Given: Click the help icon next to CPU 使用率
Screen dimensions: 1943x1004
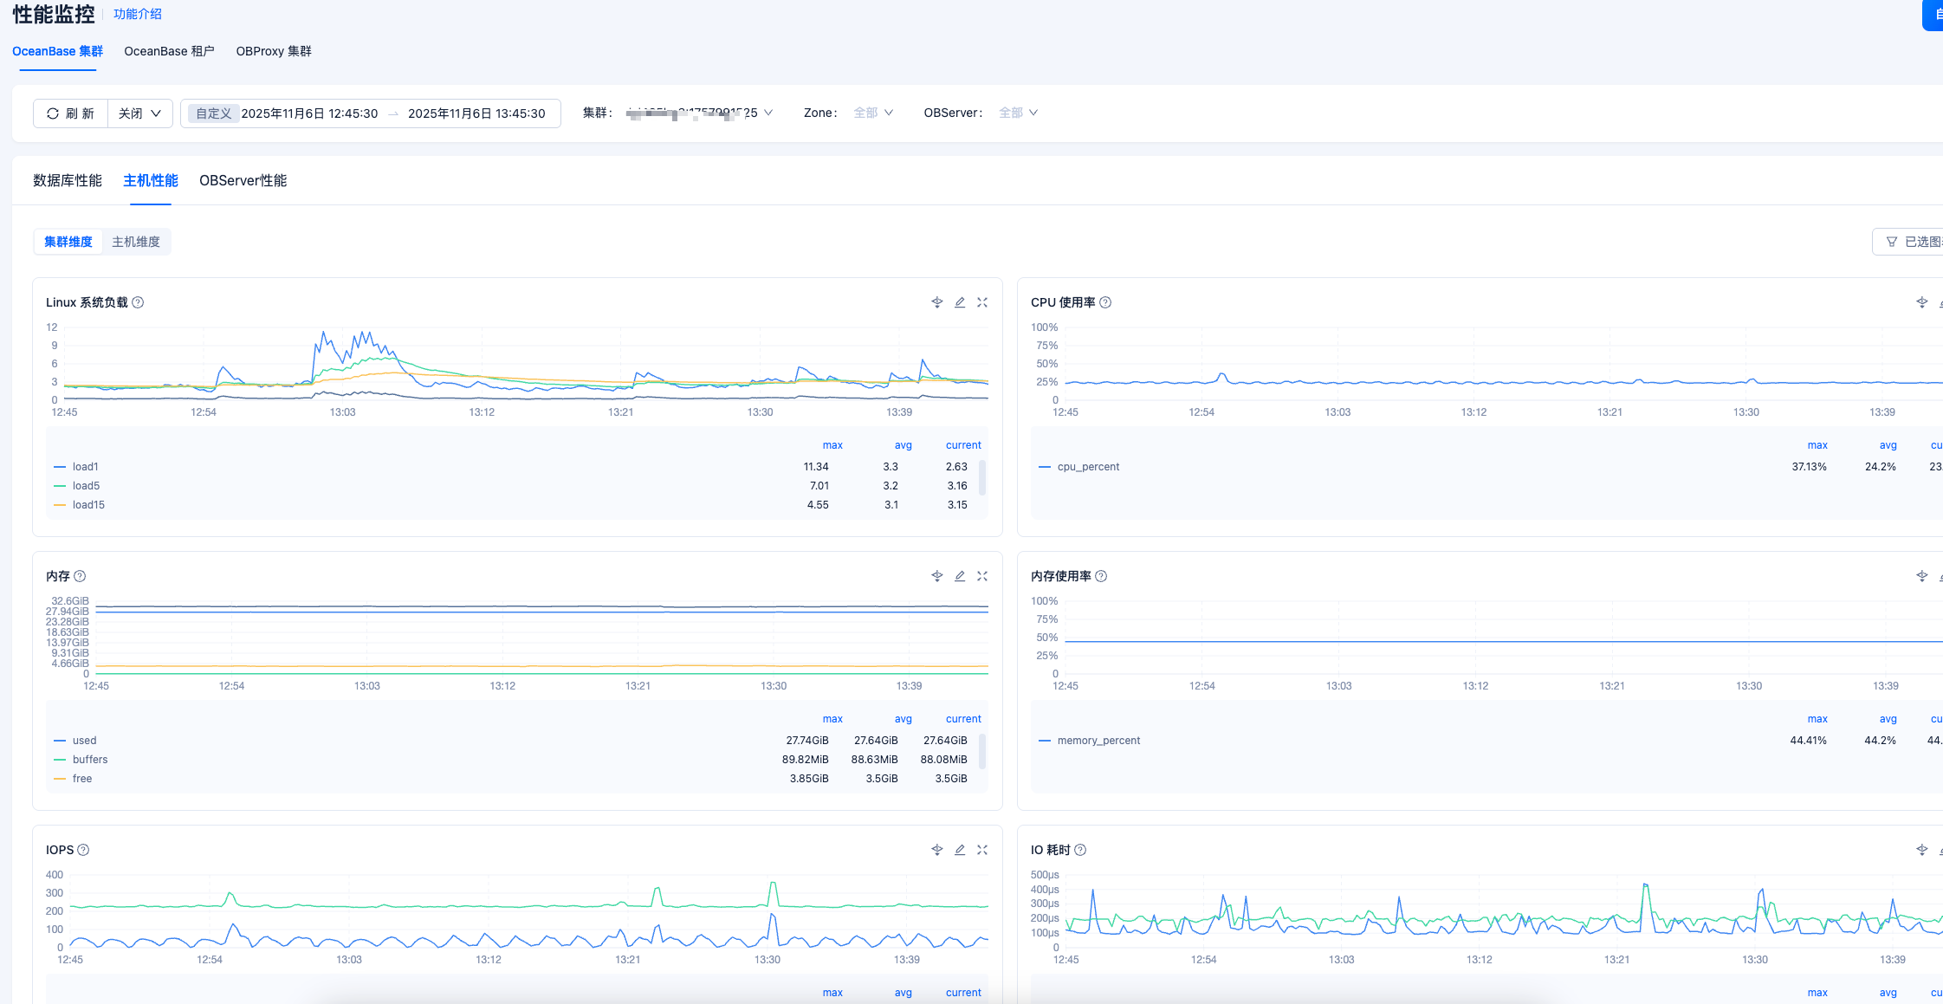Looking at the screenshot, I should (x=1105, y=302).
